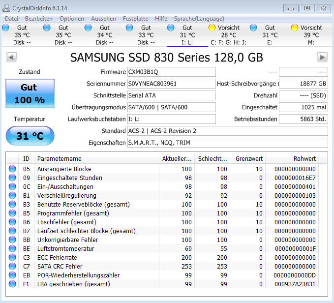Select the 34 °C Gut disk entry

click(x=105, y=35)
